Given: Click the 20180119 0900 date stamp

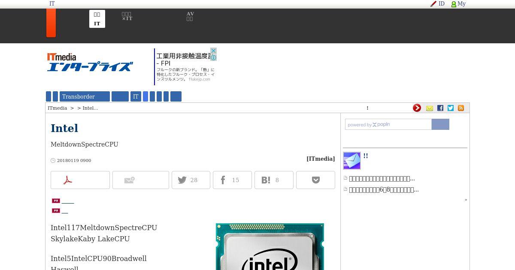Looking at the screenshot, I should (74, 161).
